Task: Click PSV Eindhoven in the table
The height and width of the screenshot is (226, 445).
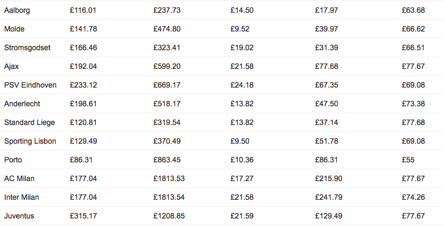Action: tap(31, 85)
